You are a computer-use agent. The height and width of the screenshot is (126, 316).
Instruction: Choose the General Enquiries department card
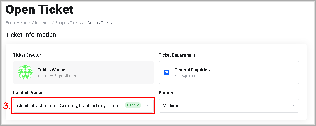pyautogui.click(x=229, y=73)
